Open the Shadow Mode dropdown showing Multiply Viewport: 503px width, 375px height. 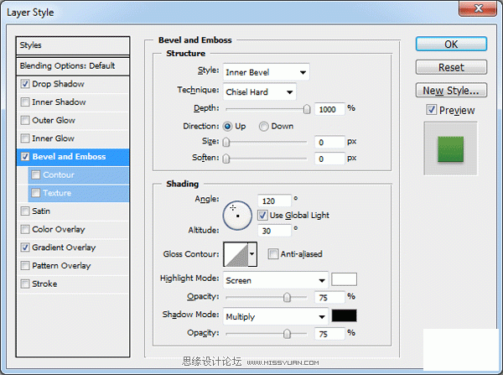pyautogui.click(x=276, y=316)
